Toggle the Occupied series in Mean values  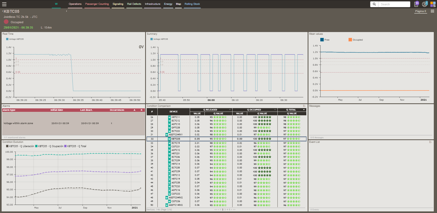(x=356, y=40)
